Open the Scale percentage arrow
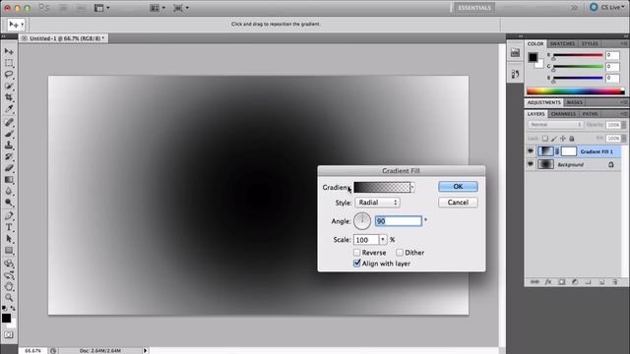630x354 pixels. (x=383, y=240)
